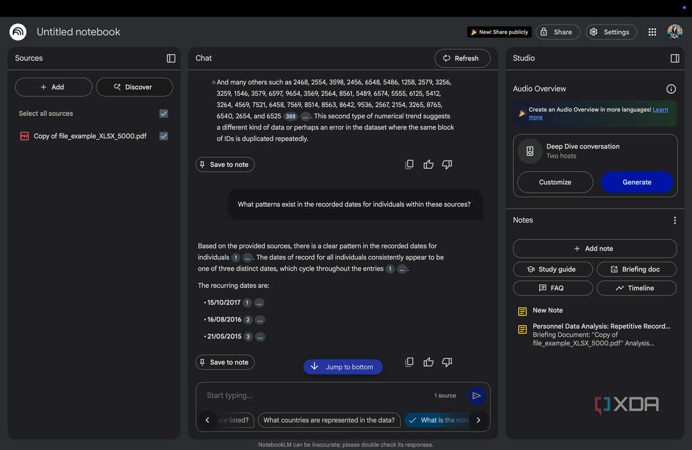Click the NotebookLM logo icon
The height and width of the screenshot is (450, 692).
tap(18, 32)
